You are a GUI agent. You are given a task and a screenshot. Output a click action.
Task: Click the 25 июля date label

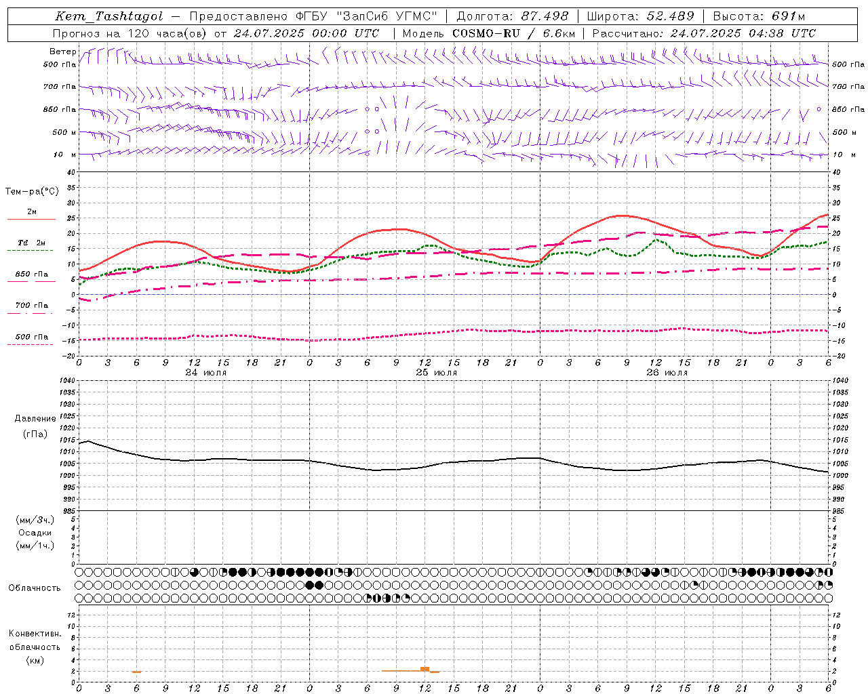tap(437, 373)
